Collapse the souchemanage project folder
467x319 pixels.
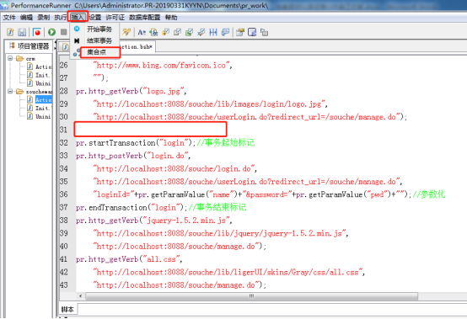(10, 91)
